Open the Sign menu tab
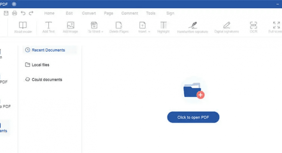Image resolution: width=282 pixels, height=153 pixels. [170, 13]
